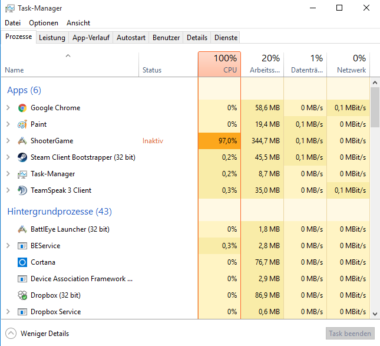Click the BEService process icon
This screenshot has height=346, width=380.
(22, 246)
